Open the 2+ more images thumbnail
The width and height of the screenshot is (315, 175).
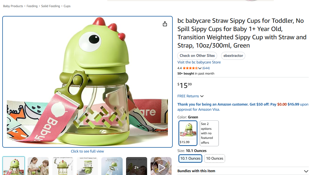point(137,166)
